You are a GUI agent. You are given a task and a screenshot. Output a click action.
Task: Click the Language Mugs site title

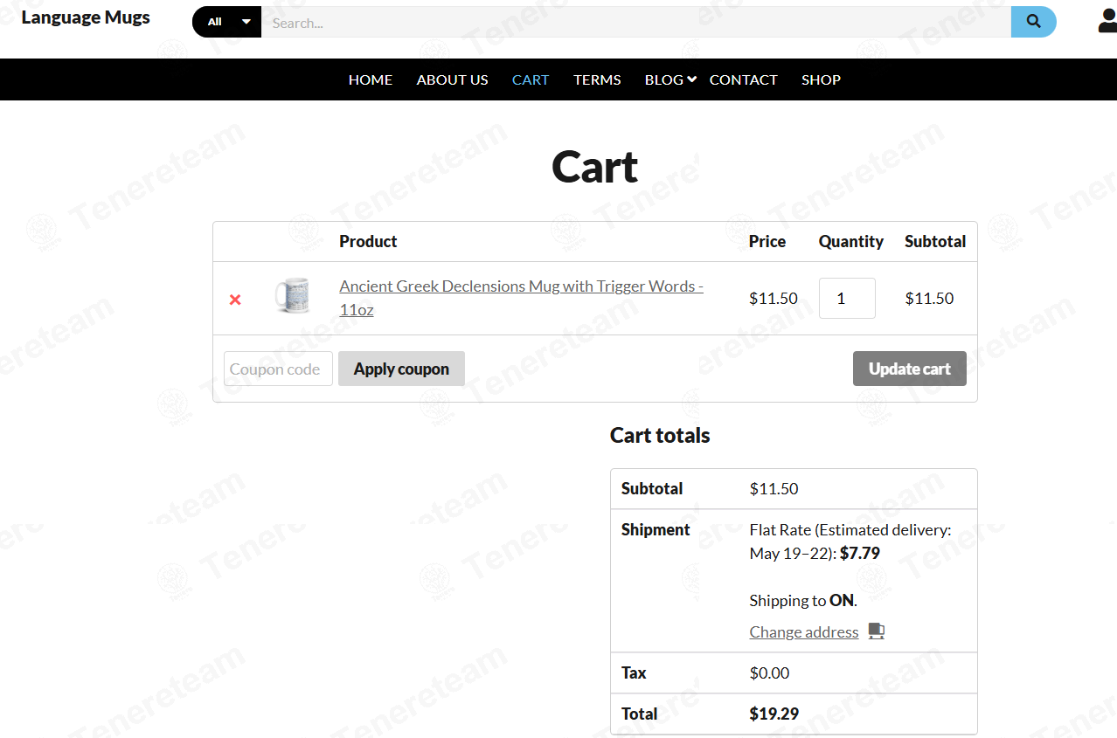tap(86, 17)
